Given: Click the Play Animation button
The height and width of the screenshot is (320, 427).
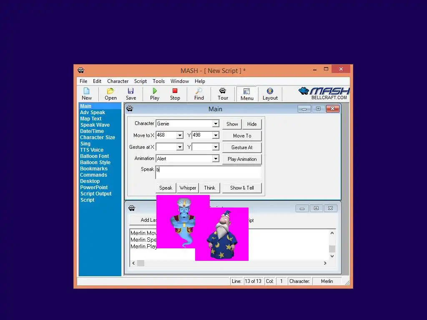Looking at the screenshot, I should pyautogui.click(x=242, y=159).
